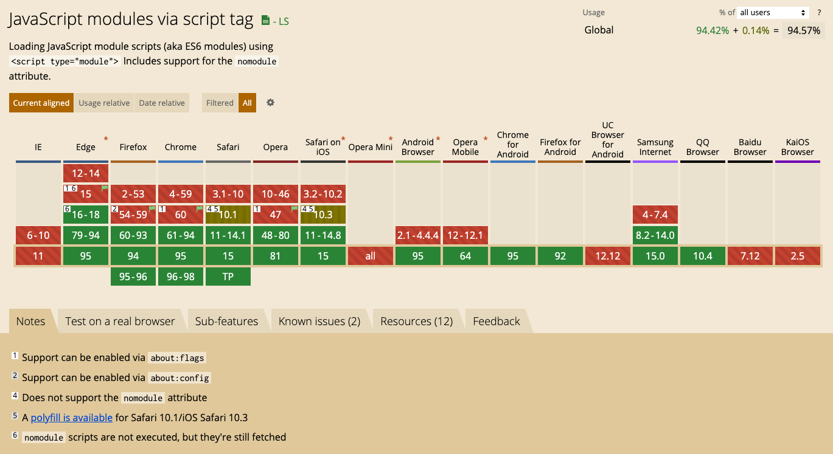The height and width of the screenshot is (454, 833).
Task: Click the Samsung Internet 4-7.4 cell
Action: click(x=655, y=215)
